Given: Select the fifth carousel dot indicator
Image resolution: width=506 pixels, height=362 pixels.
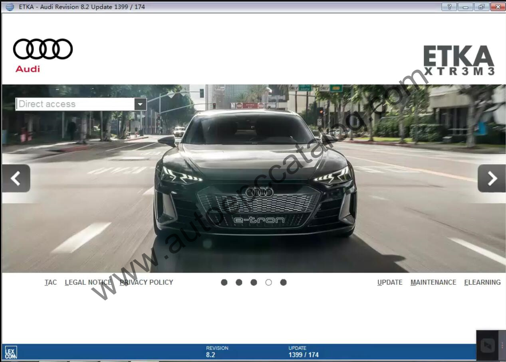Looking at the screenshot, I should (283, 282).
